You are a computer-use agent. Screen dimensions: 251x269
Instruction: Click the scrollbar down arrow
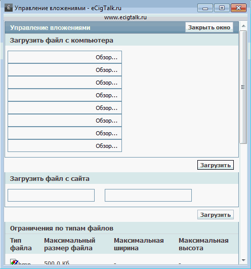tap(243, 260)
